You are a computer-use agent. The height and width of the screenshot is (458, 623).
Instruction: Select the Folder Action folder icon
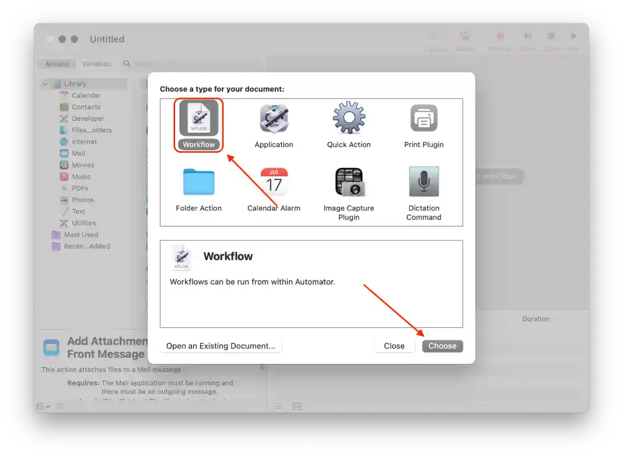tap(199, 182)
